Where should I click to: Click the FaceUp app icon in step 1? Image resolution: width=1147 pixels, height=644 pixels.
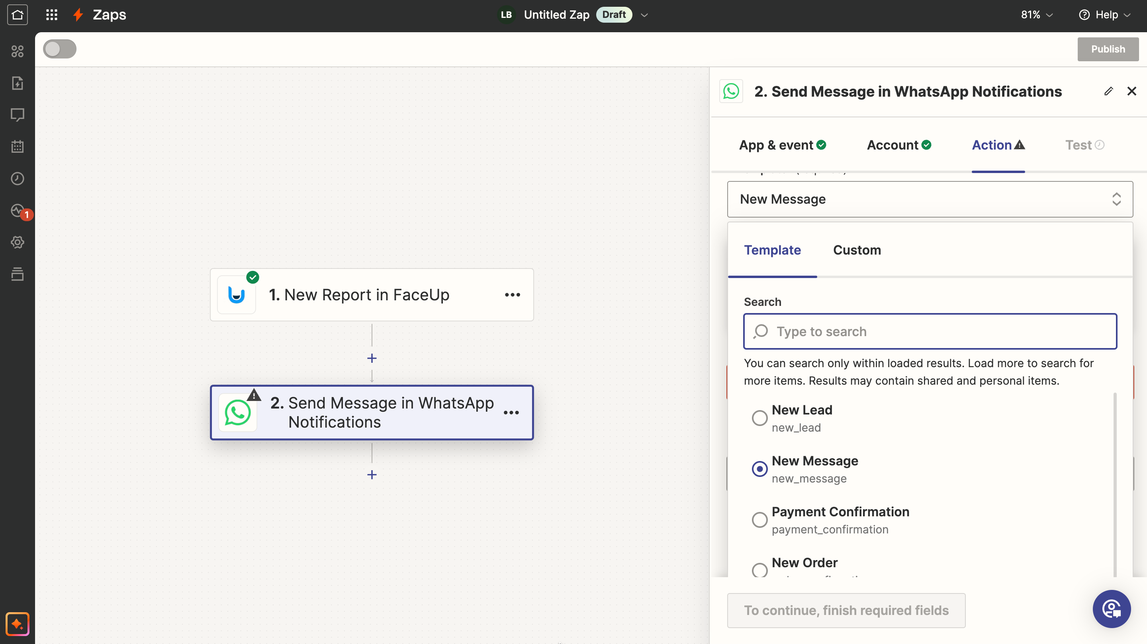pyautogui.click(x=237, y=295)
